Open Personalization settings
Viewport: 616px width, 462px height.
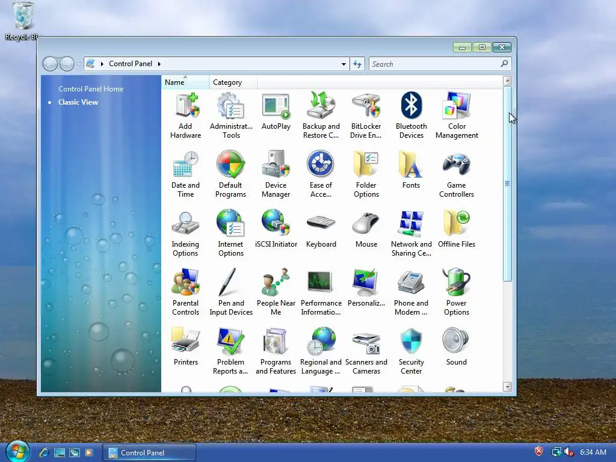pyautogui.click(x=366, y=288)
